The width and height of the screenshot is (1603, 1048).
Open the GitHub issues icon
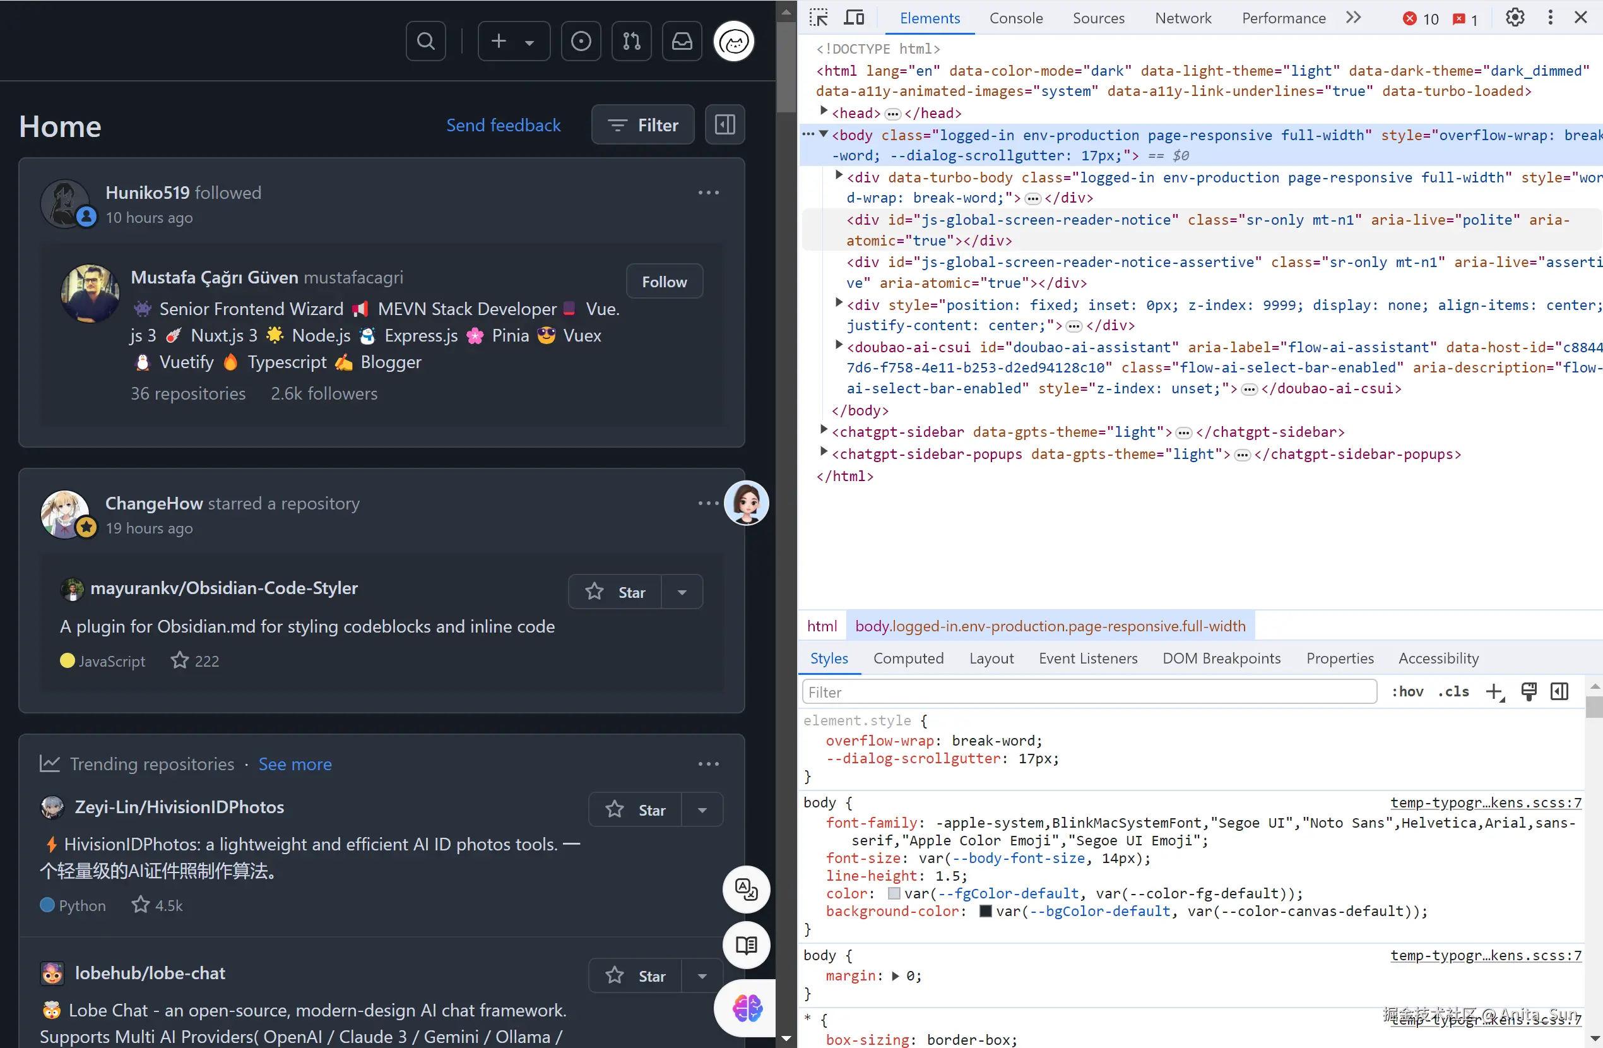(581, 42)
